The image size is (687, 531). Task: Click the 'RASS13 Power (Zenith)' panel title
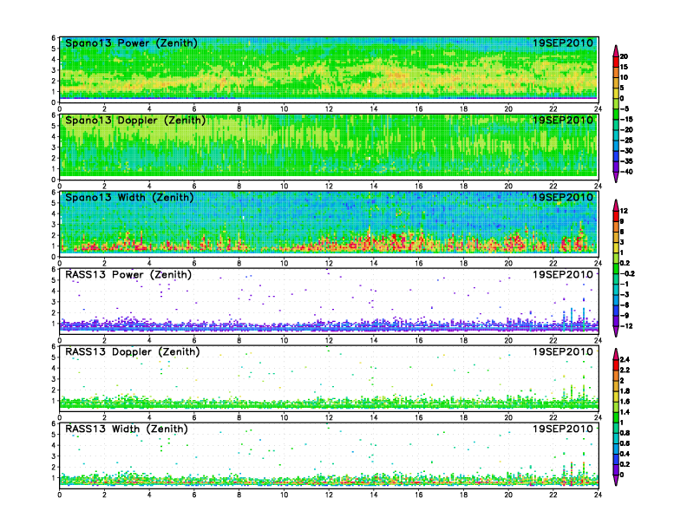(128, 275)
